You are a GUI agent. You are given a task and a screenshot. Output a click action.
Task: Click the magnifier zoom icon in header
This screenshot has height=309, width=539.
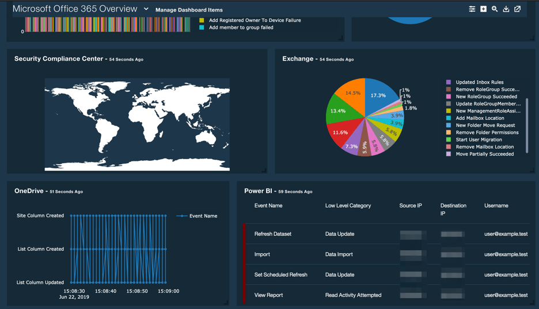click(495, 9)
